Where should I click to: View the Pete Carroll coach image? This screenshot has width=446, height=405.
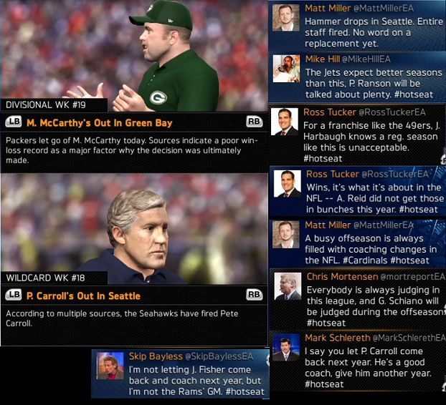pyautogui.click(x=133, y=229)
